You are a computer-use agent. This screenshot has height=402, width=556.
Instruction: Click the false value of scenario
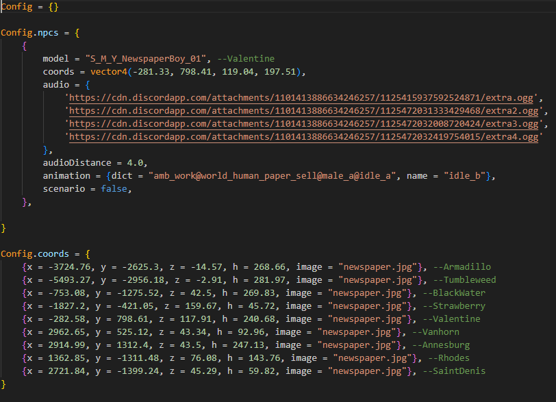pyautogui.click(x=114, y=189)
